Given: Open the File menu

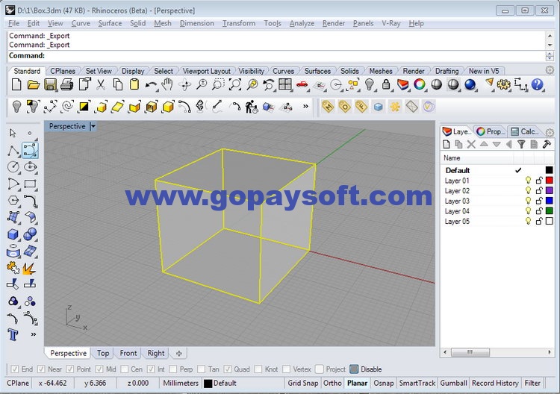Looking at the screenshot, I should (13, 23).
